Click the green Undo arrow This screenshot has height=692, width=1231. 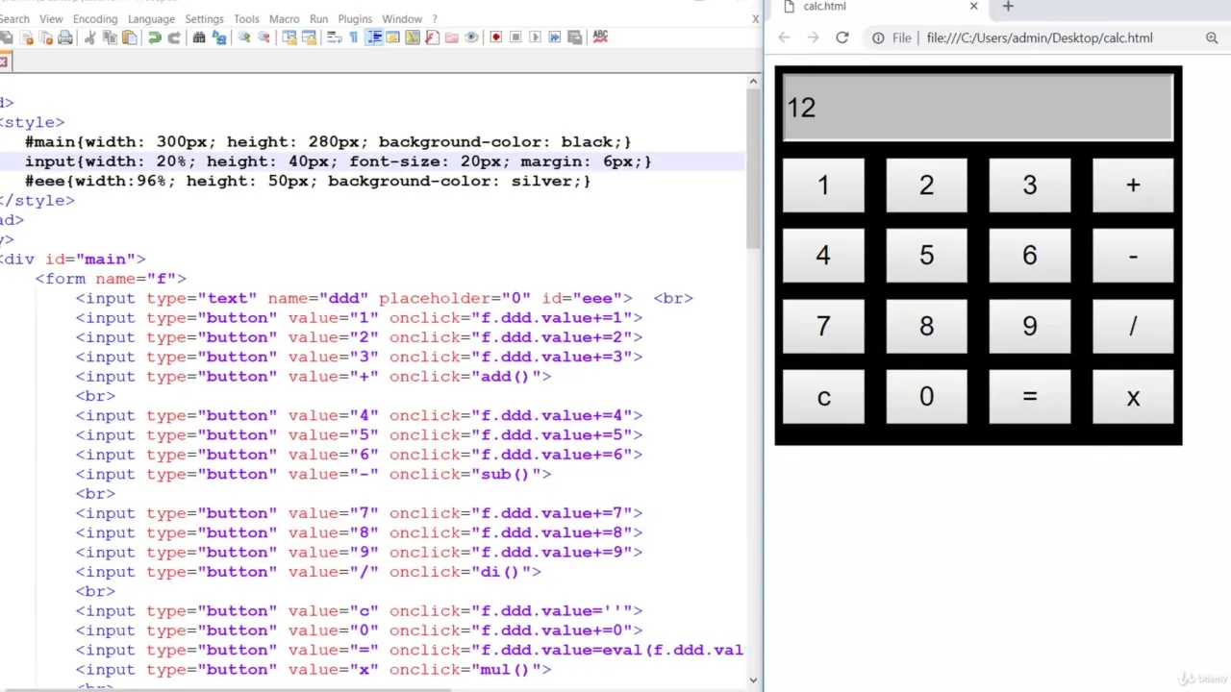point(154,37)
